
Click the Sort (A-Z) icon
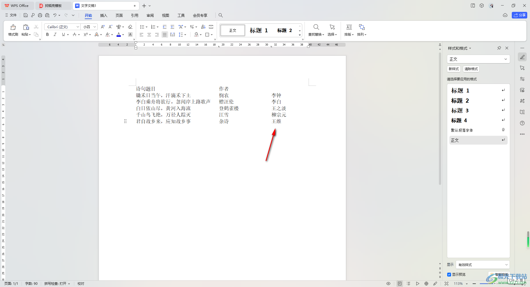pyautogui.click(x=203, y=27)
